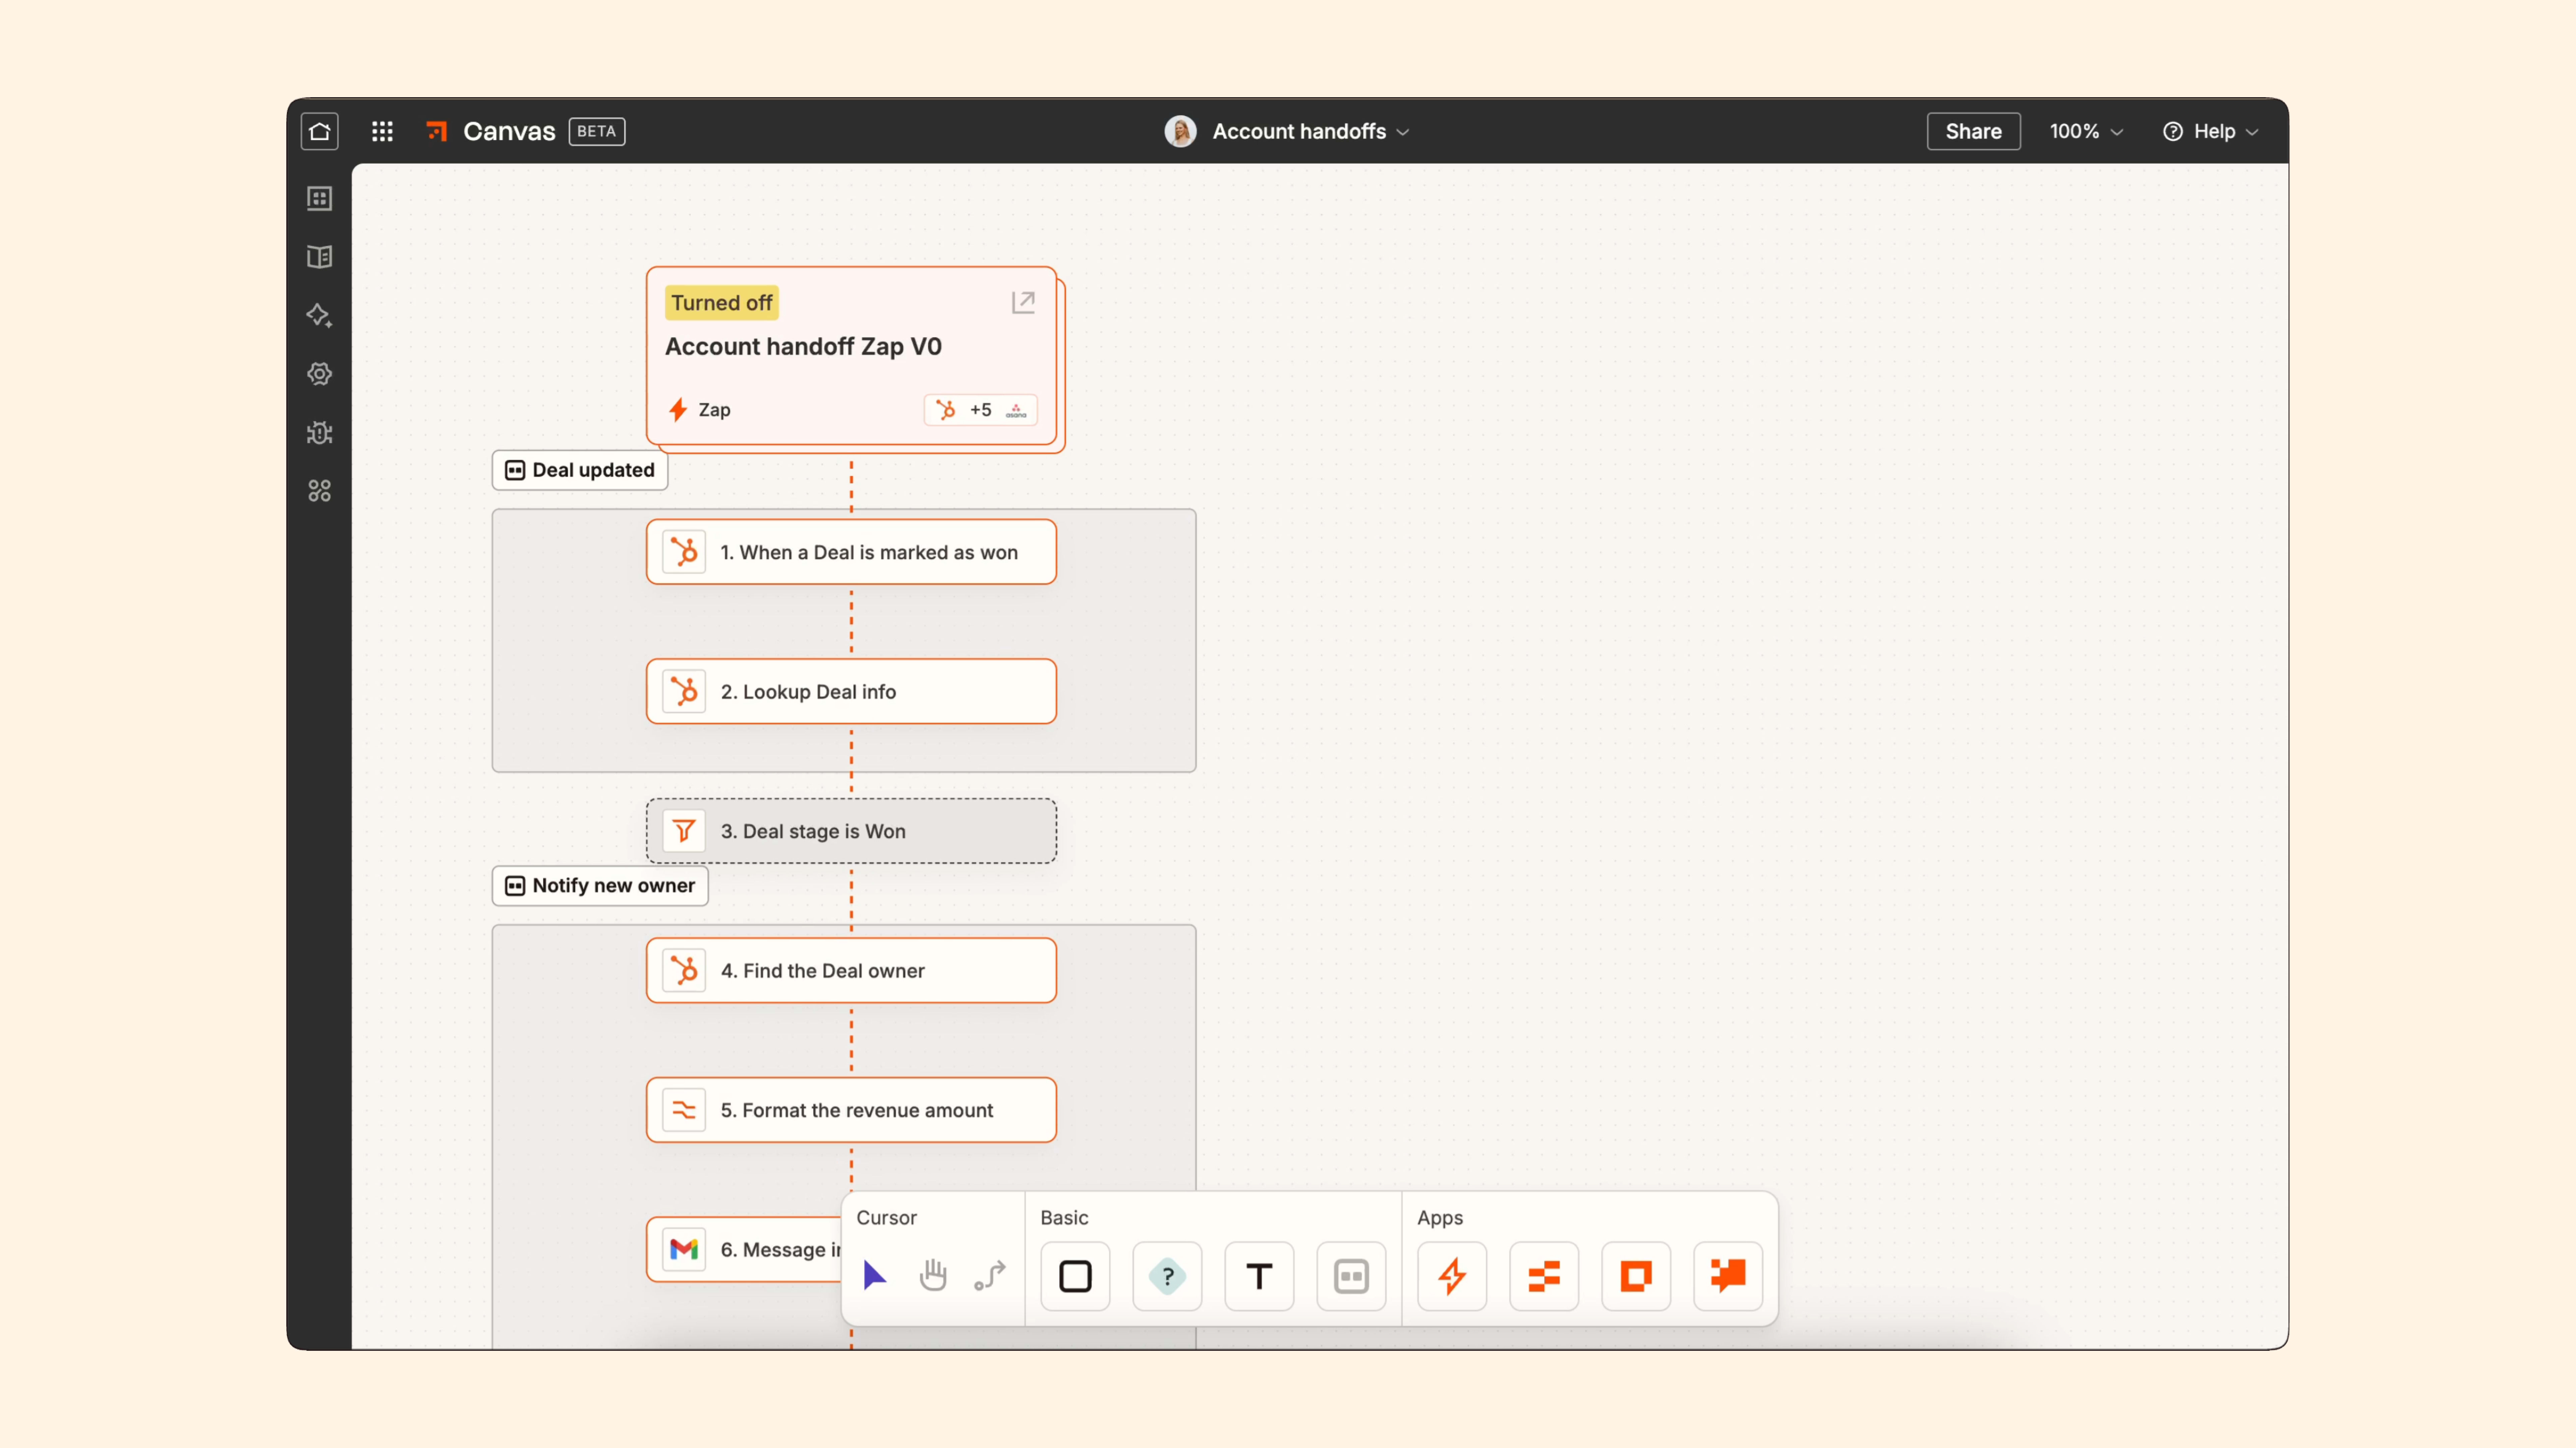Open the tables icon in sidebar
Image resolution: width=2576 pixels, height=1448 pixels.
(319, 198)
